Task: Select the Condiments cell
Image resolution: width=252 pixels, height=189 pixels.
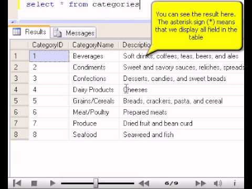Action: (94, 67)
